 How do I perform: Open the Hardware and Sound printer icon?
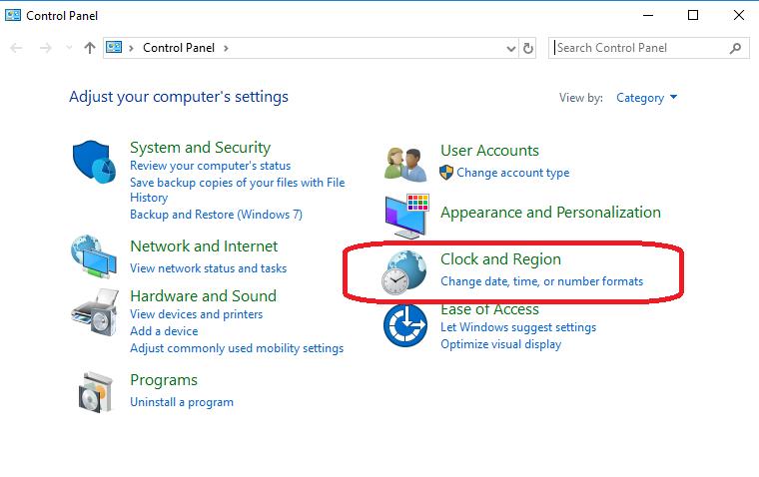point(95,312)
